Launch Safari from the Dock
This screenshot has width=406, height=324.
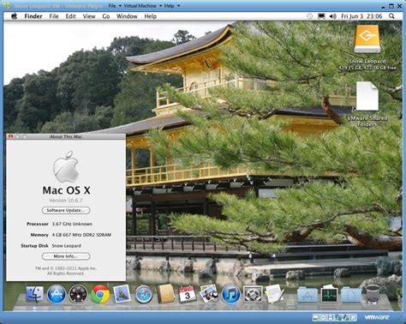pos(144,294)
